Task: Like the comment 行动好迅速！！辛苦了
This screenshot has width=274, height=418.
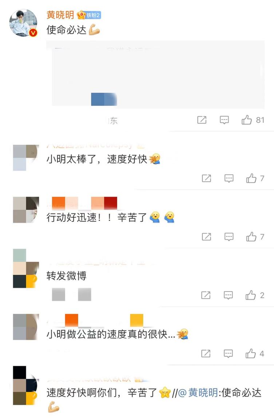Action: (251, 237)
